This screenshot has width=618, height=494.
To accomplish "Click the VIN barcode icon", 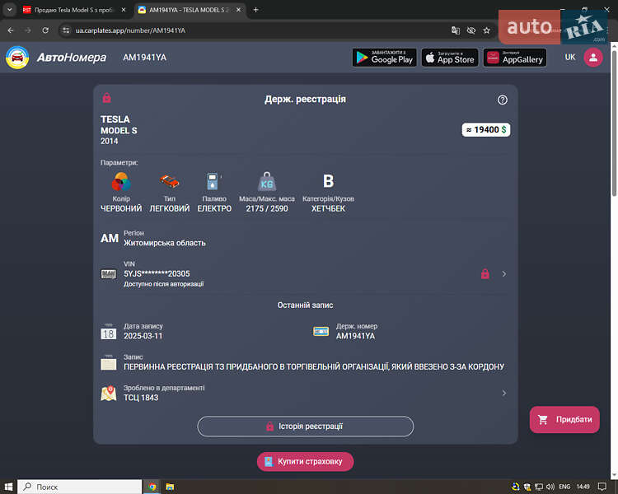I will tap(109, 274).
